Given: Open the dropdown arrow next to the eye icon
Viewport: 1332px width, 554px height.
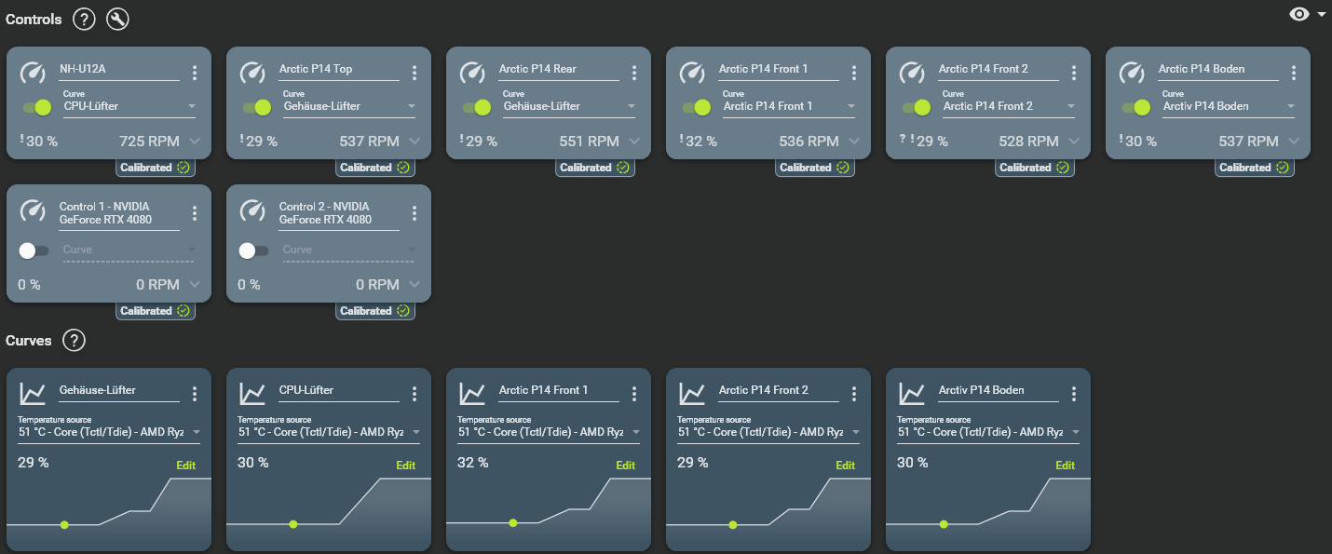Looking at the screenshot, I should (1322, 15).
